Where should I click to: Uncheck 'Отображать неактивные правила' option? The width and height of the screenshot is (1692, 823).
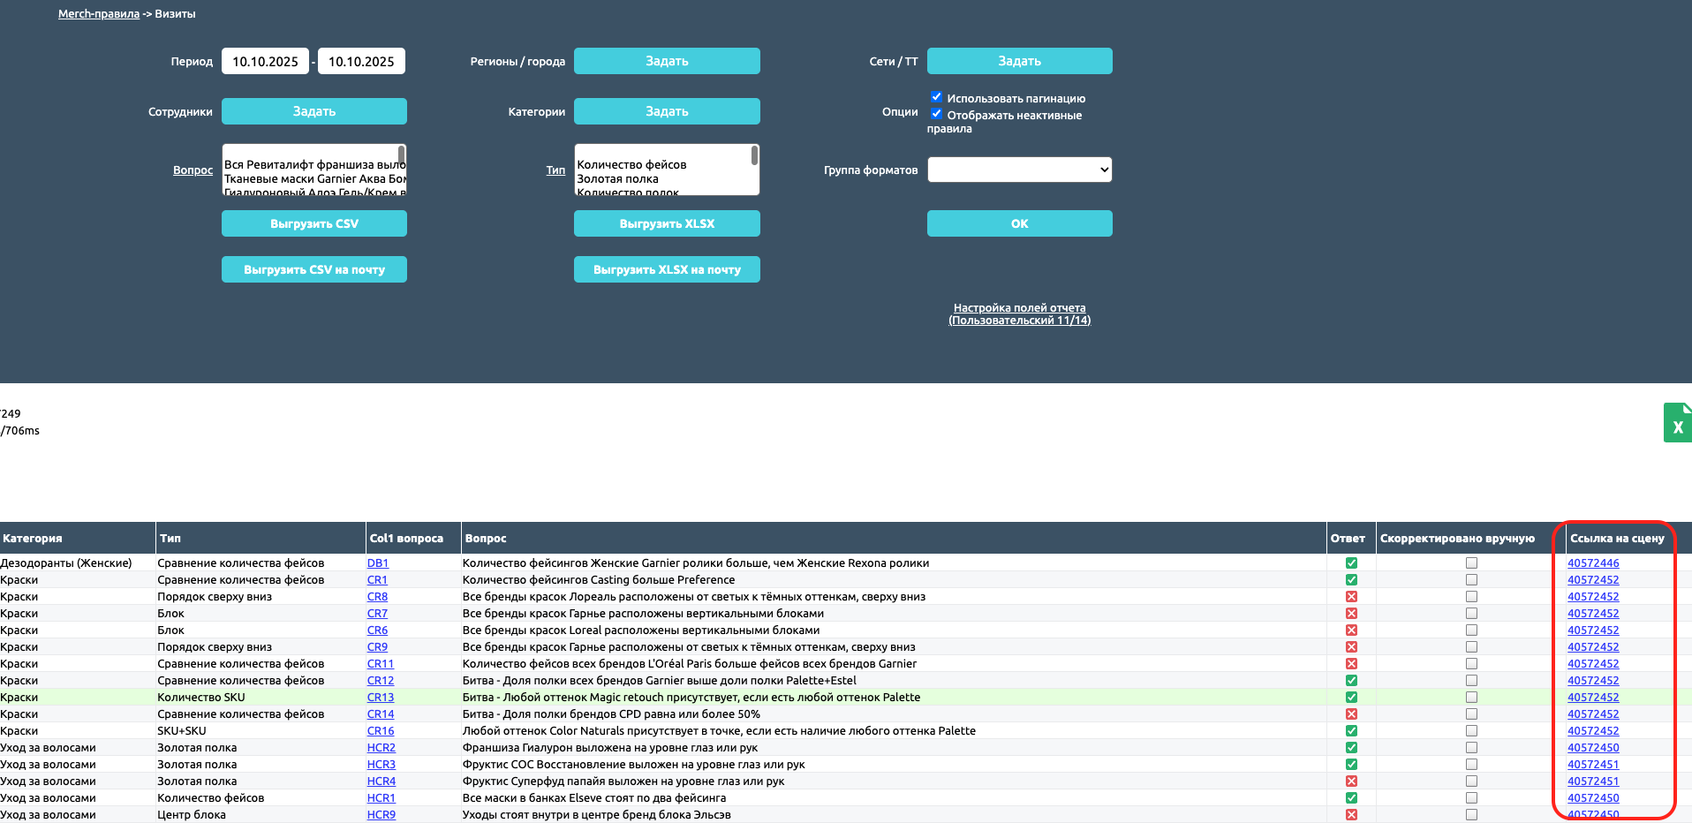pyautogui.click(x=936, y=114)
